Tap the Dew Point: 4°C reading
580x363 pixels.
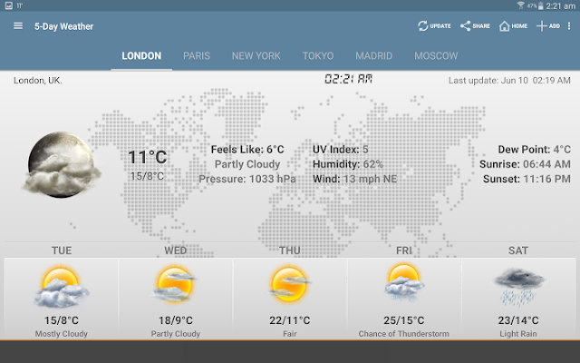pos(534,150)
